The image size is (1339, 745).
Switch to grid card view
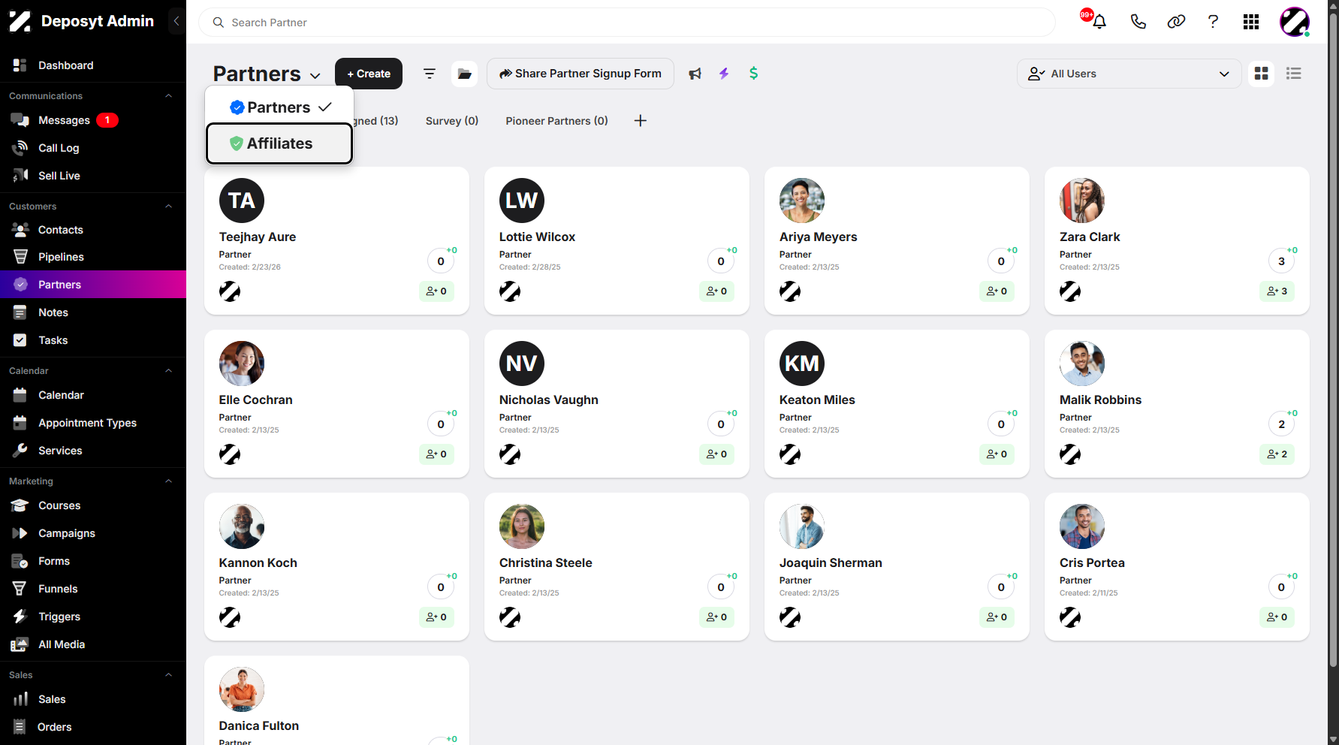(x=1262, y=74)
